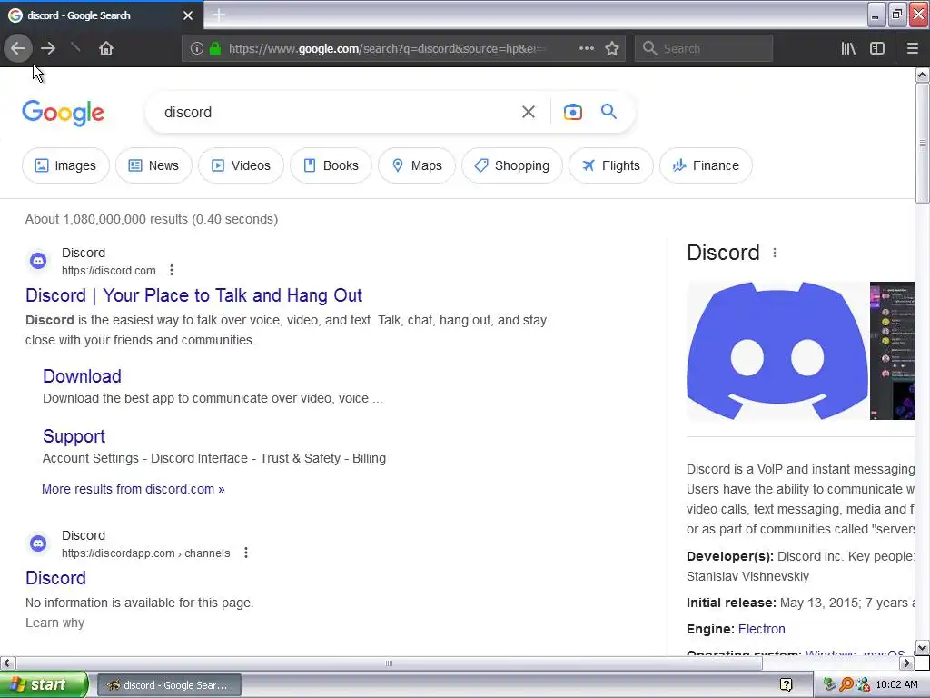The image size is (930, 698).
Task: Click More results from discord.com
Action: [134, 489]
